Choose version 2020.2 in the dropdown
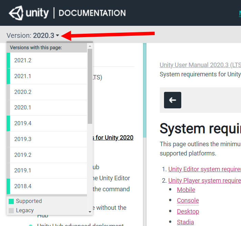241x226 pixels. point(47,92)
